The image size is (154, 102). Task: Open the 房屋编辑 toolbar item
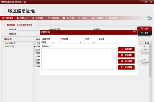click(8, 18)
